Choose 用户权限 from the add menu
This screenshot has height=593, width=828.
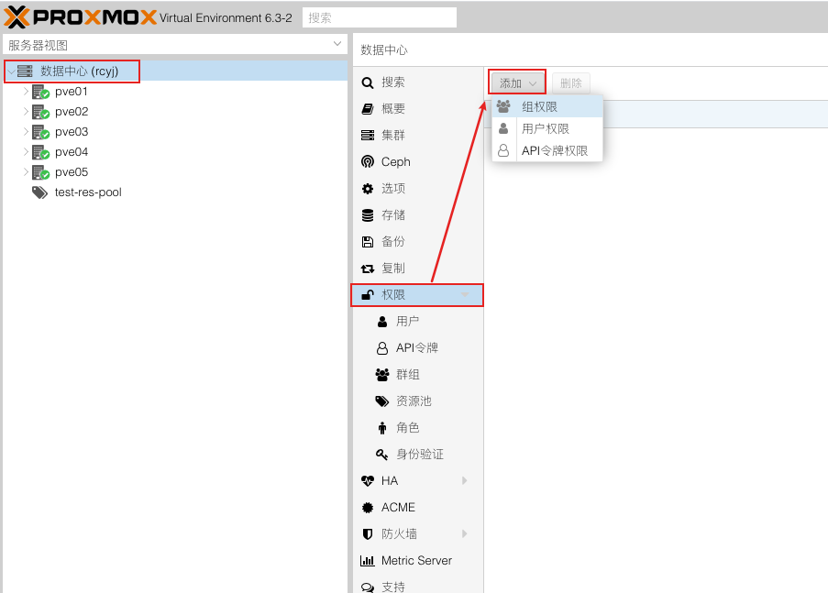547,129
